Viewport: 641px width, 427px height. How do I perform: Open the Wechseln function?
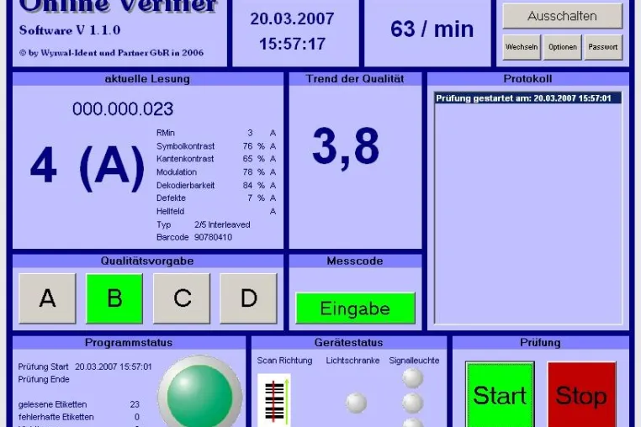point(522,47)
